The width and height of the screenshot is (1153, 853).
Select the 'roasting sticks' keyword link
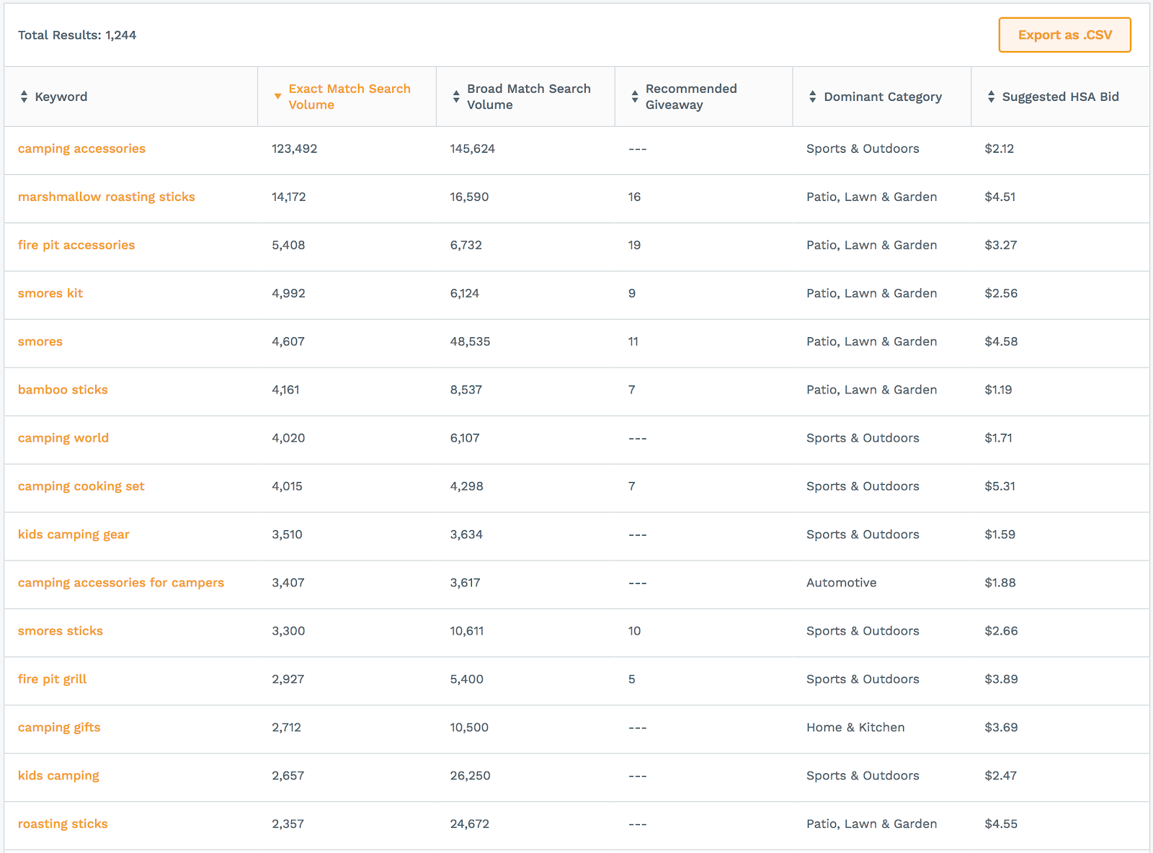(63, 824)
